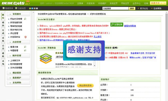Click the 马上修改 link
This screenshot has width=168, height=101.
pos(97,37)
